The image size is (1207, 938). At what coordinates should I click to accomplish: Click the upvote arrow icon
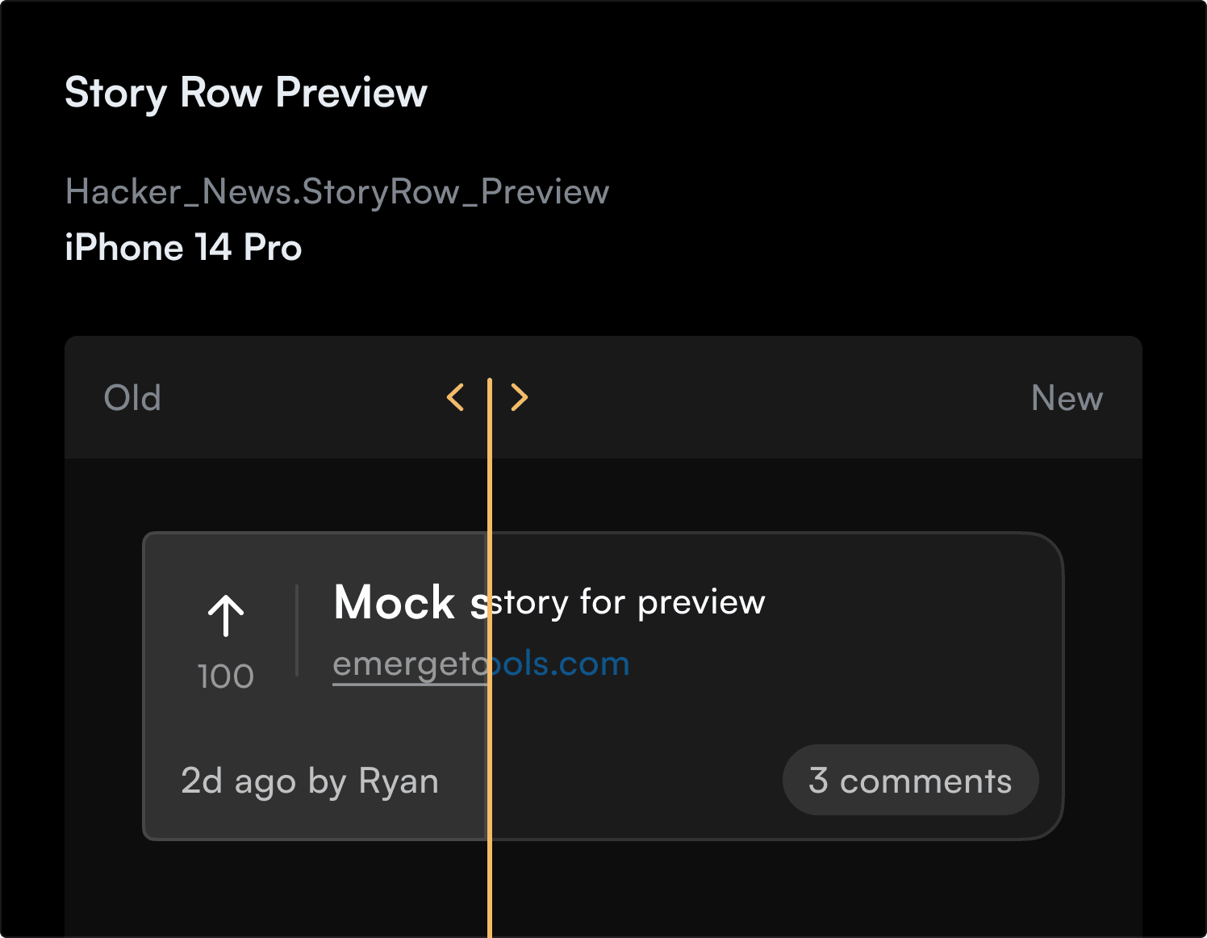tap(226, 616)
